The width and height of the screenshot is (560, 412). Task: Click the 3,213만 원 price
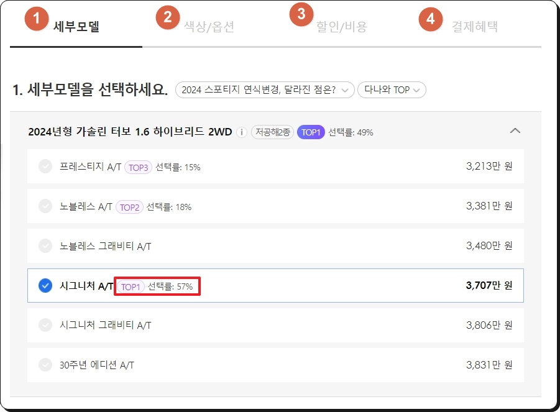tap(489, 166)
